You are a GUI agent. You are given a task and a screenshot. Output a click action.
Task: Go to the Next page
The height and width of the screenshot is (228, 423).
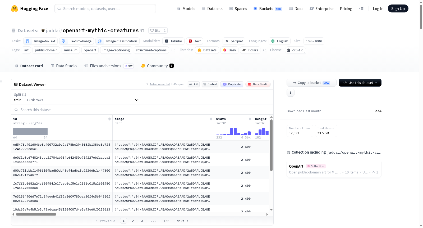[182, 221]
